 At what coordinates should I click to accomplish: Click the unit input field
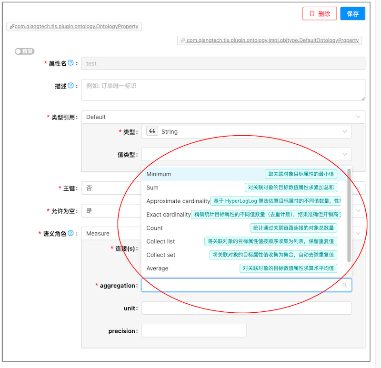tap(246, 308)
